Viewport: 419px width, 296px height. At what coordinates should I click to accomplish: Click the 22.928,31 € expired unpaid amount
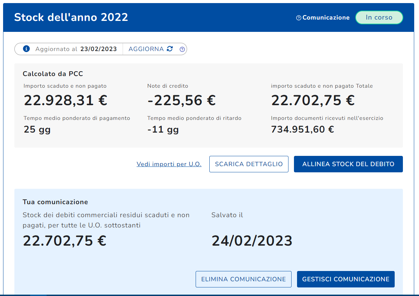coord(65,100)
